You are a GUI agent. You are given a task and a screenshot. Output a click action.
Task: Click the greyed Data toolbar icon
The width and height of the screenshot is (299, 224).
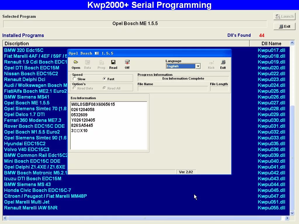(x=88, y=64)
